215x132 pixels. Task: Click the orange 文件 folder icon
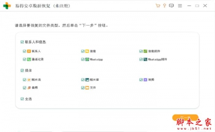pos(87,88)
